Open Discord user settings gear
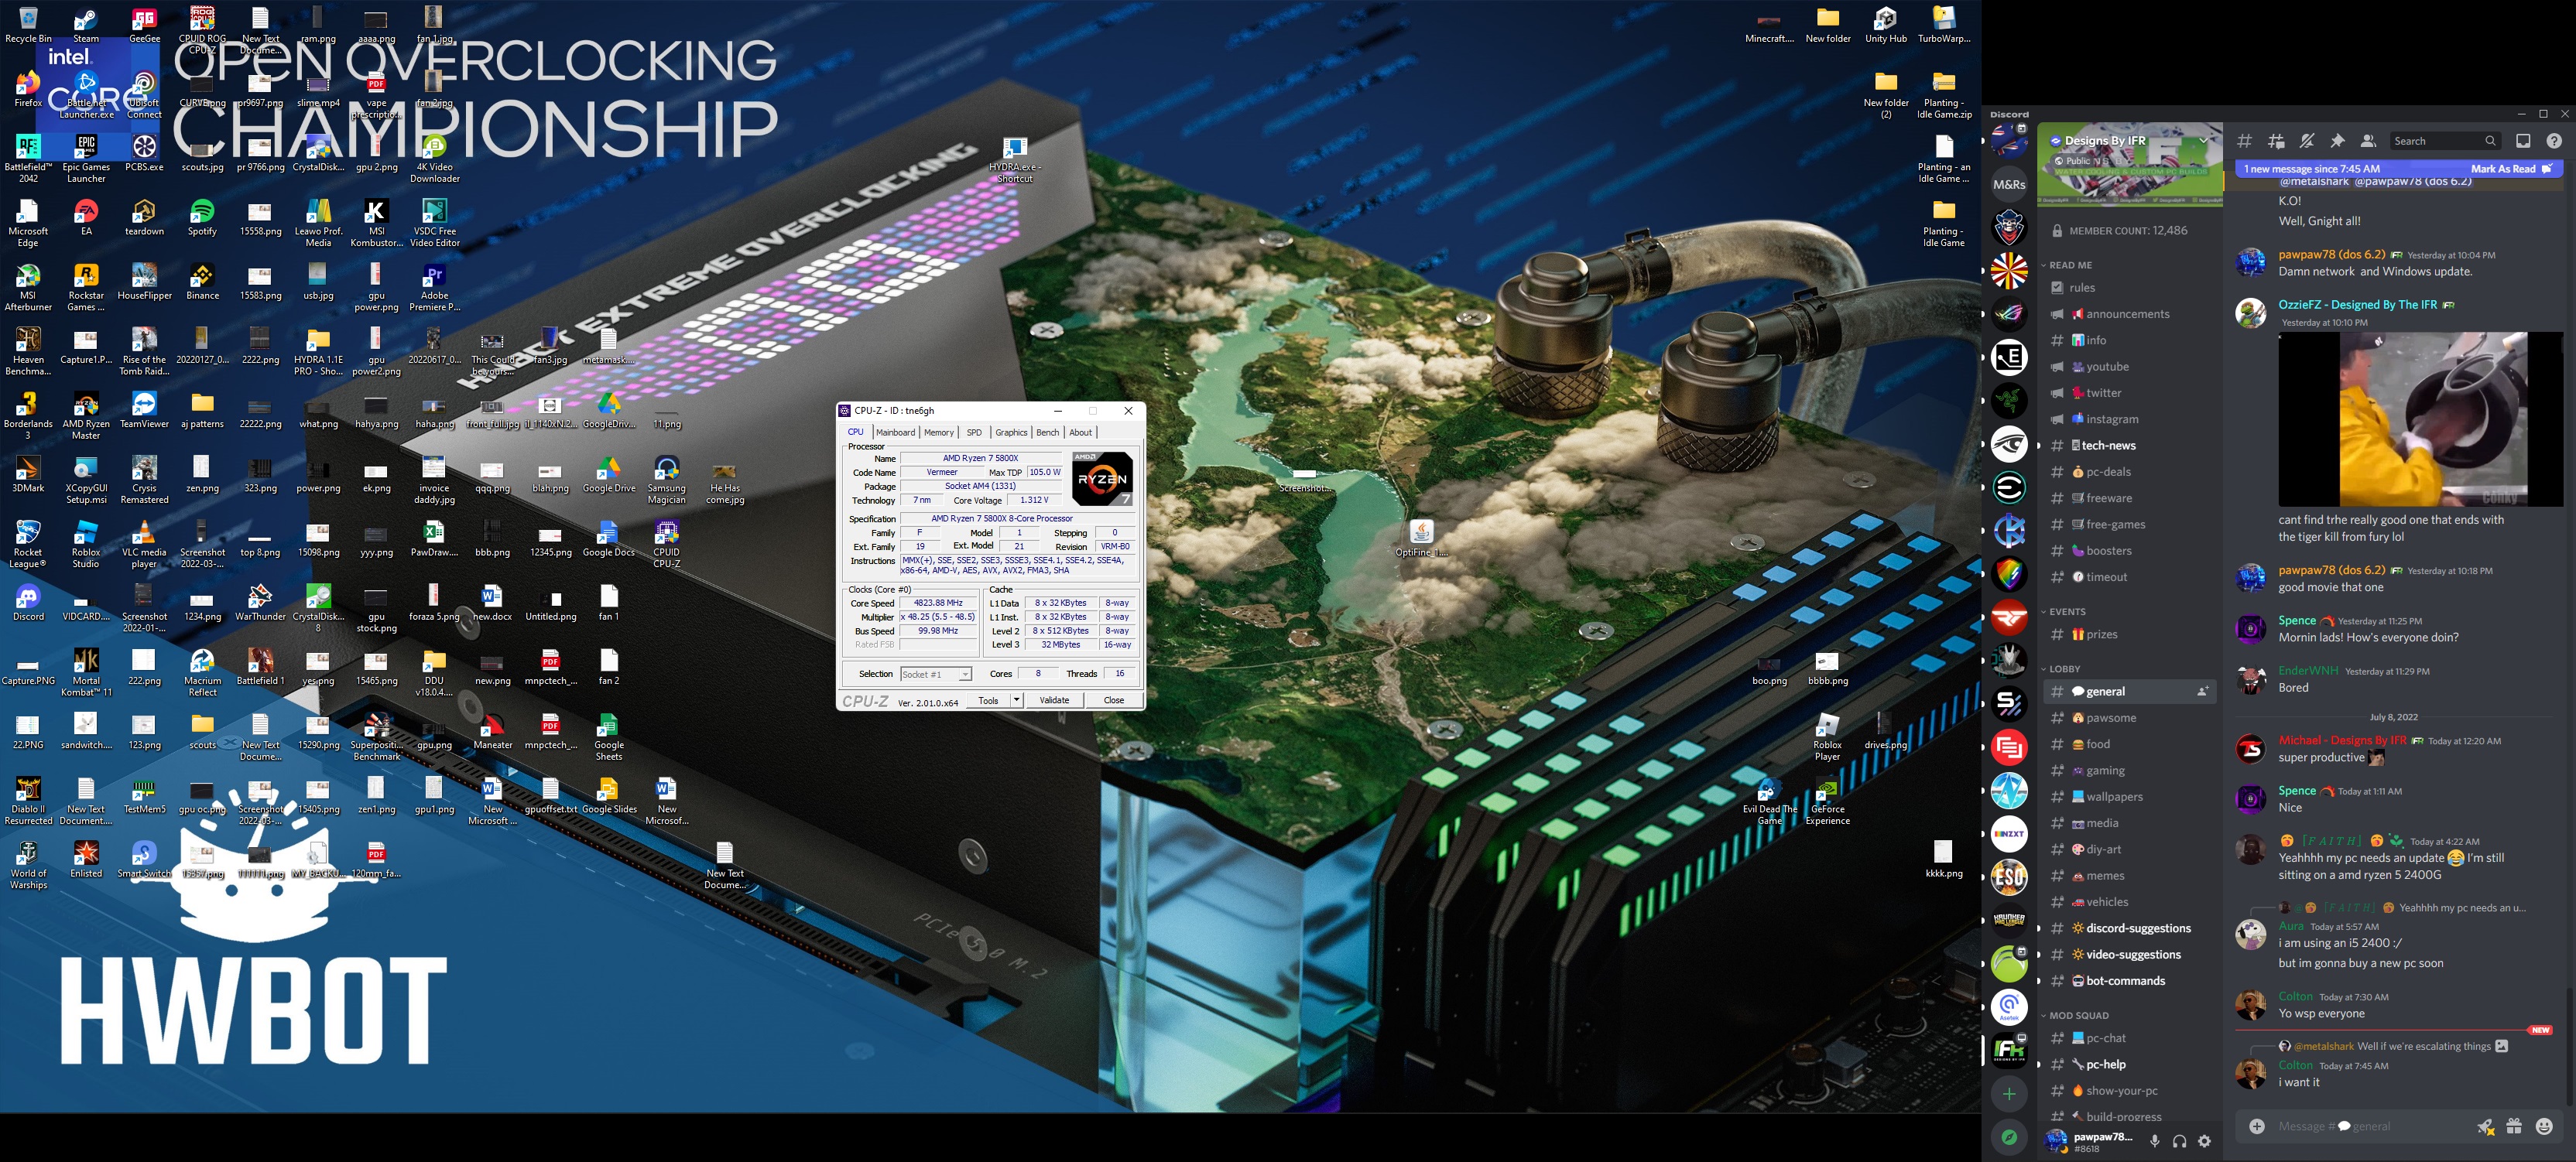 pos(2204,1141)
